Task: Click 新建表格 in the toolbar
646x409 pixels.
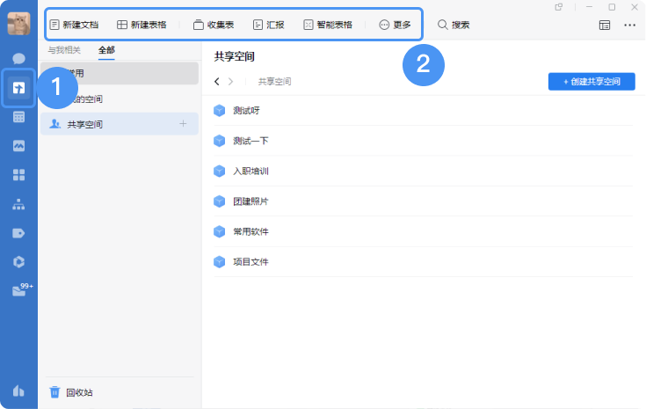Action: pos(142,25)
